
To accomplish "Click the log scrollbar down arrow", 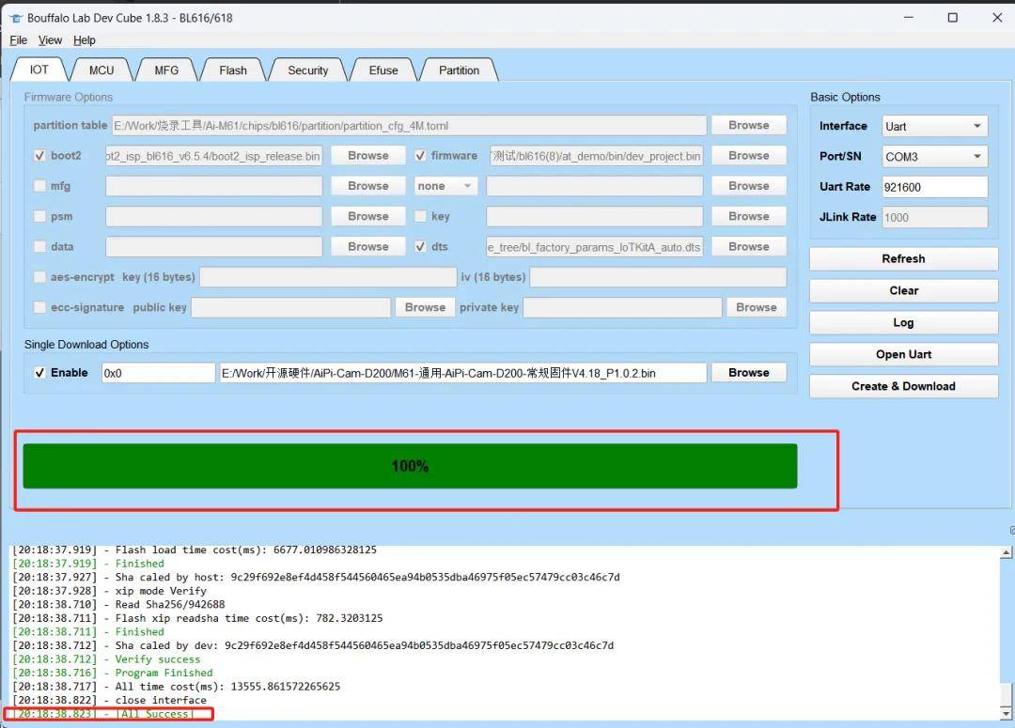I will [x=1006, y=714].
